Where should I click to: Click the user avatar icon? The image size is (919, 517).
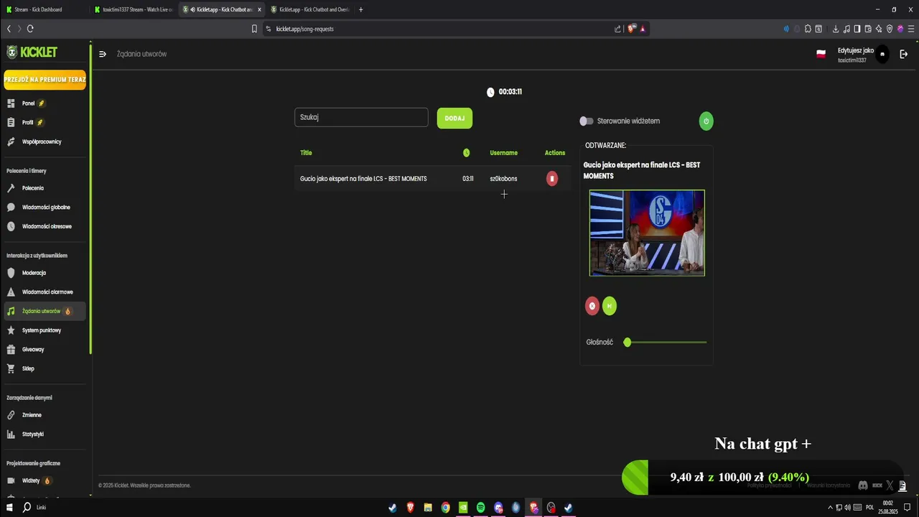point(882,54)
